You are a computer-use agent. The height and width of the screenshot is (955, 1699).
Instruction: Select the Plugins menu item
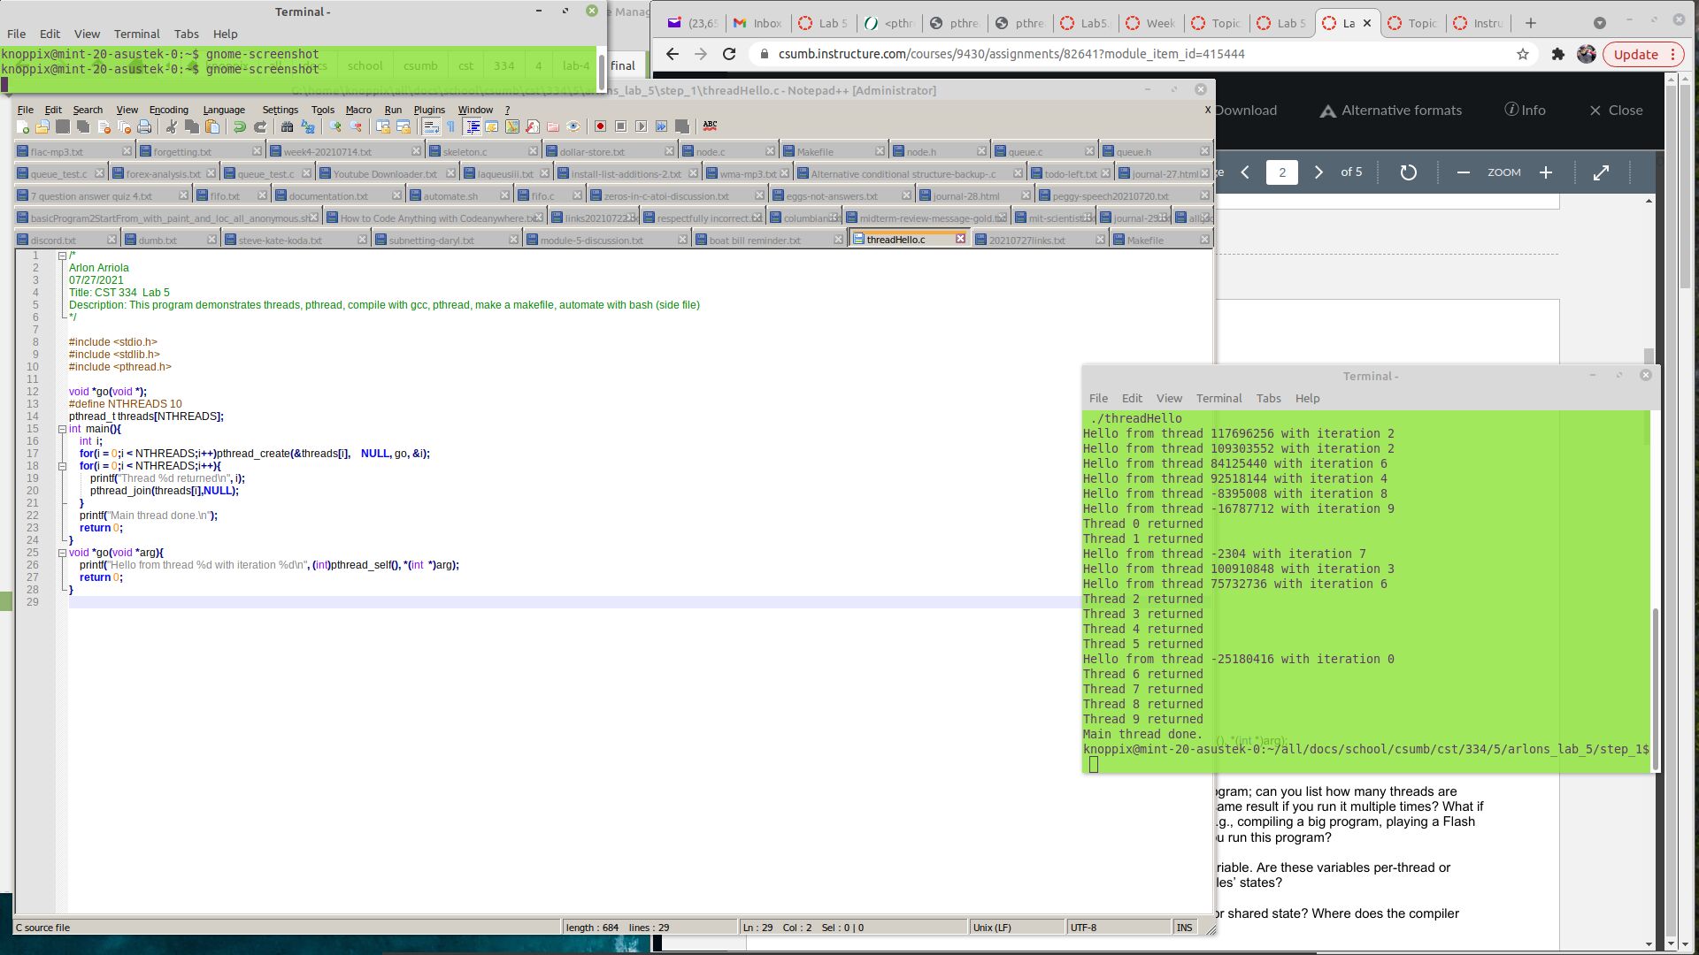429,110
